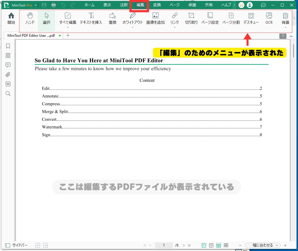Screen dimensions: 298x251
Task: Open the search magnifier panel
Action: 8,93
